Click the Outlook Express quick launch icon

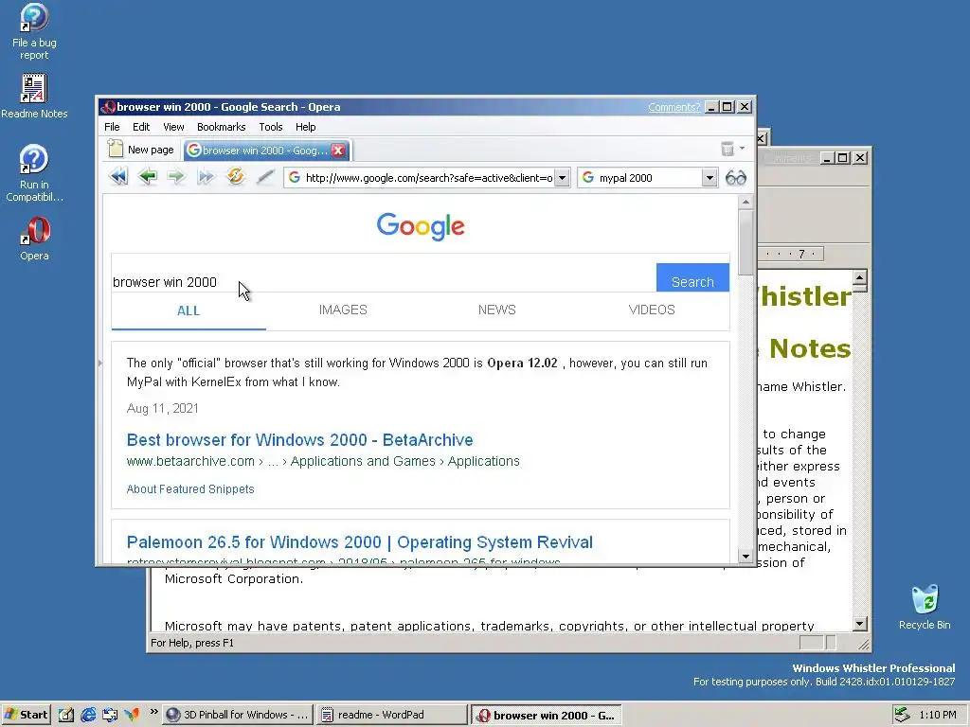(110, 715)
